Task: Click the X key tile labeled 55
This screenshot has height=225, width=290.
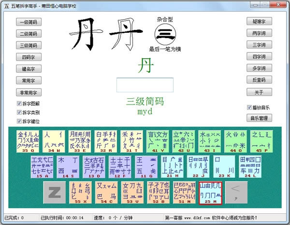Action: pos(80,193)
